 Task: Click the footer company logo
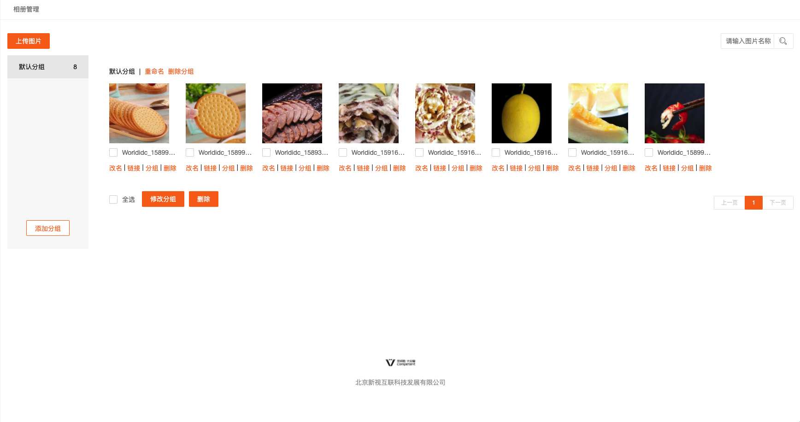tap(400, 363)
